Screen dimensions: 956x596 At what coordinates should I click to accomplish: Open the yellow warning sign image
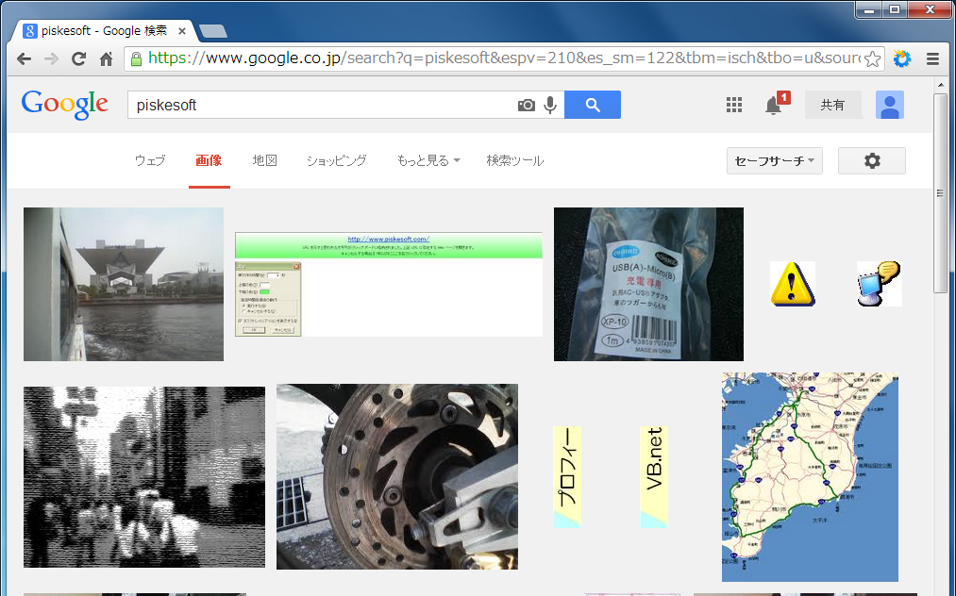[793, 284]
